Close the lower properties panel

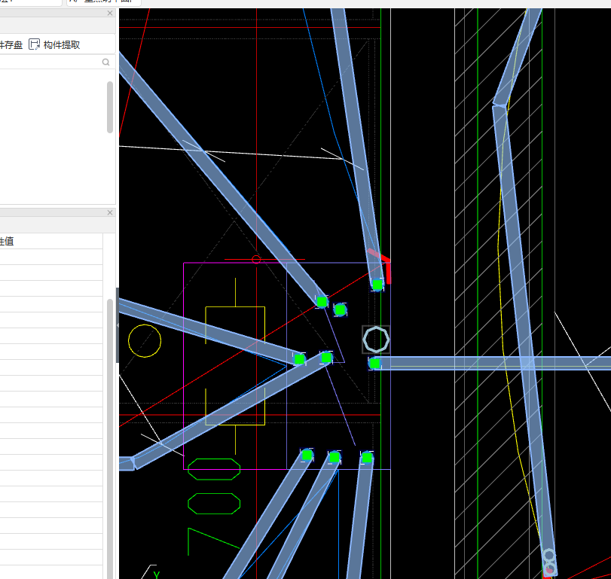(x=110, y=212)
